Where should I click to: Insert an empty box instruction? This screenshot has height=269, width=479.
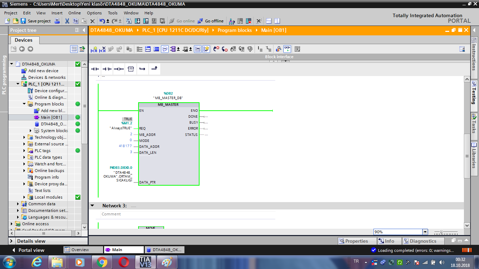click(131, 69)
